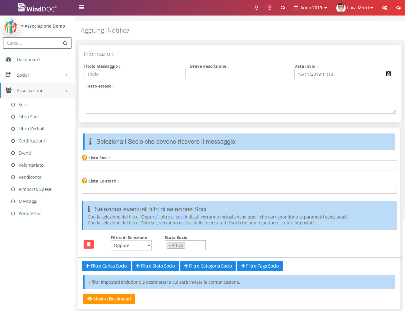Viewport: 405px width, 311px height.
Task: Open the headset support icon
Action: (x=283, y=8)
